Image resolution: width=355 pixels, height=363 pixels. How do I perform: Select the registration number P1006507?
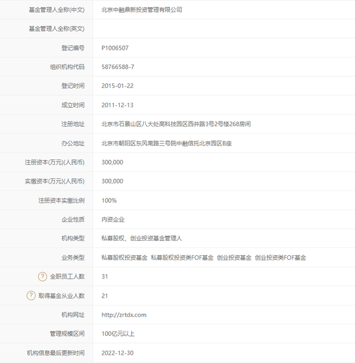115,48
